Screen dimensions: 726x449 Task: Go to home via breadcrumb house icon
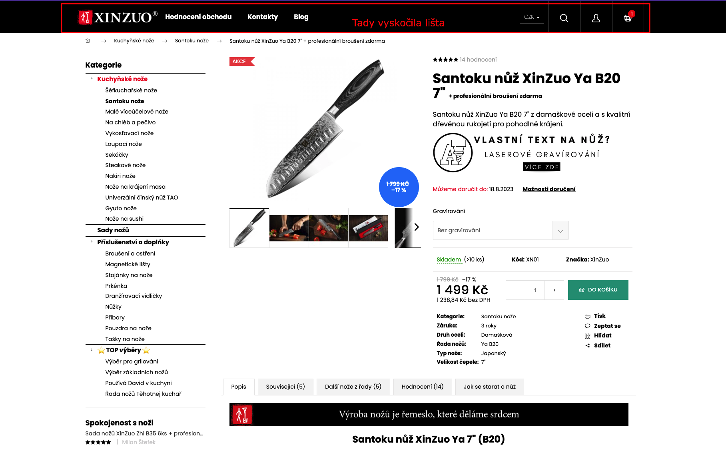88,41
